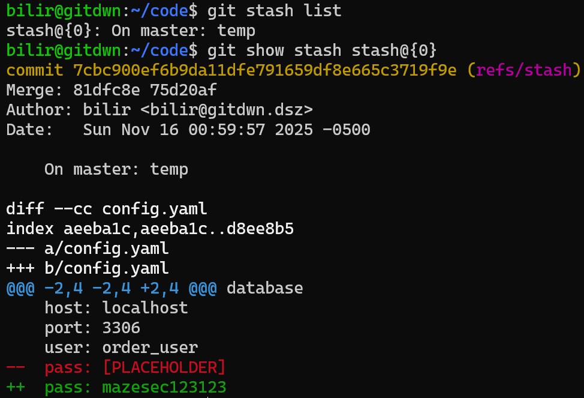Viewport: 584px width, 398px height.
Task: Click the green added "pass: mazesec123123" line
Action: point(136,387)
